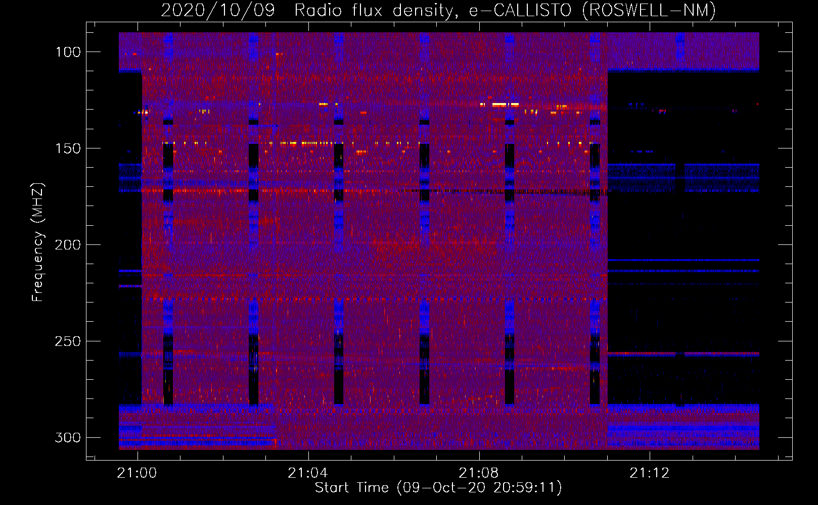Click the 300 frequency tick label
The height and width of the screenshot is (505, 818).
tap(68, 437)
